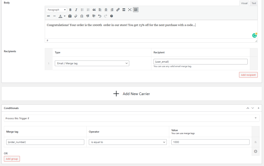
Task: Open the Paragraph format dropdown
Action: tap(56, 10)
